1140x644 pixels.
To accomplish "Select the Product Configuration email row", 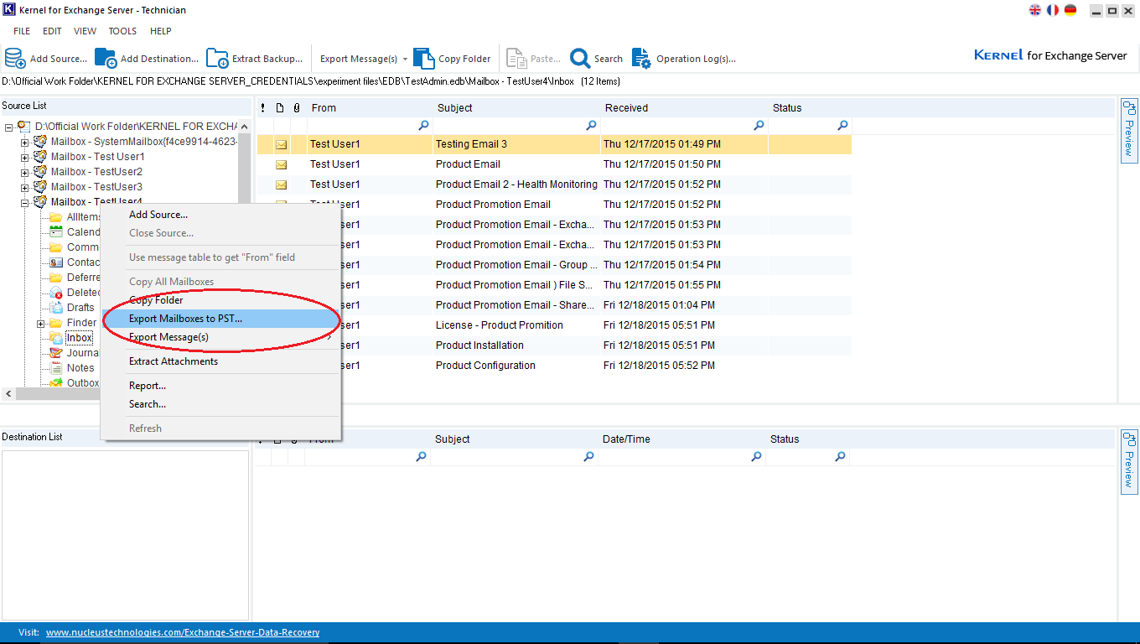I will click(554, 366).
